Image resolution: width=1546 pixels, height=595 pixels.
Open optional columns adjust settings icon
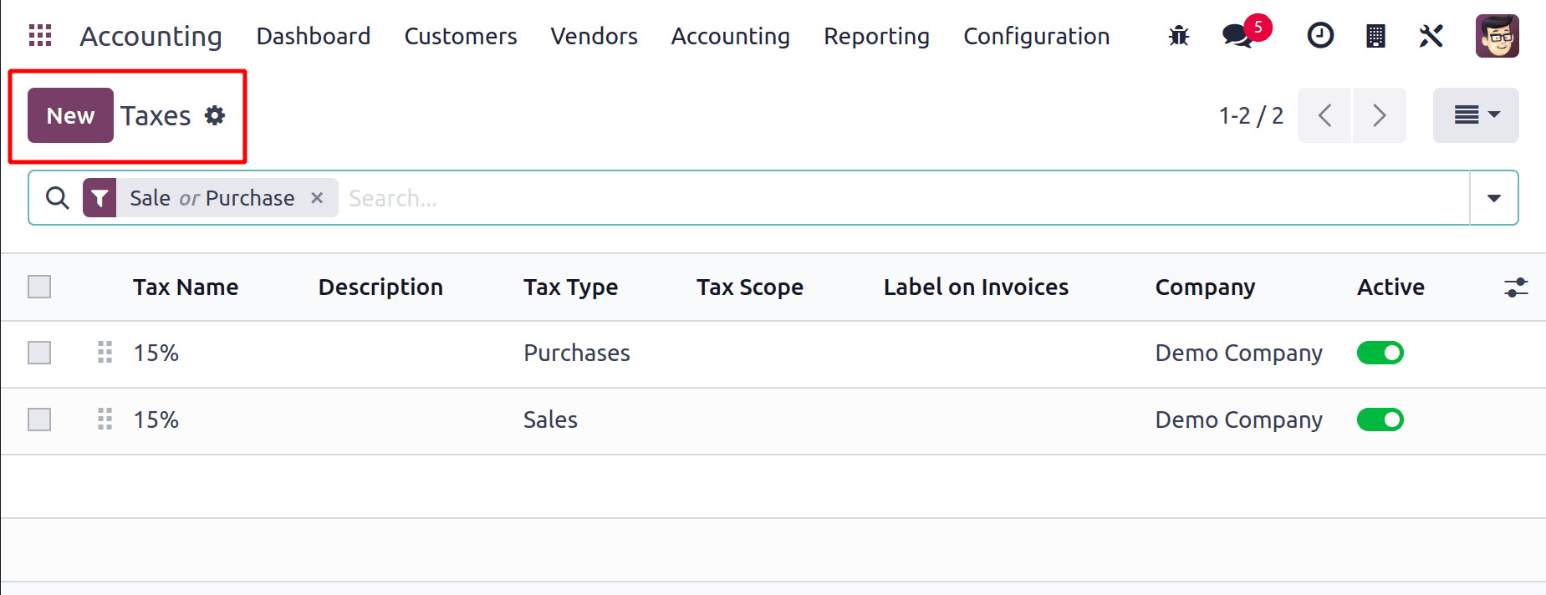[1516, 287]
